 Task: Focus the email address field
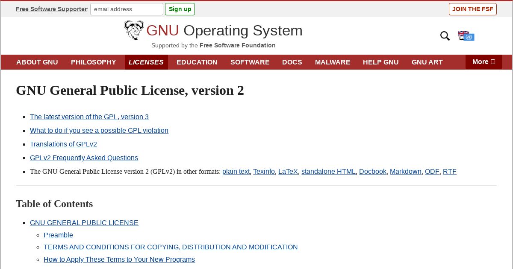(127, 9)
